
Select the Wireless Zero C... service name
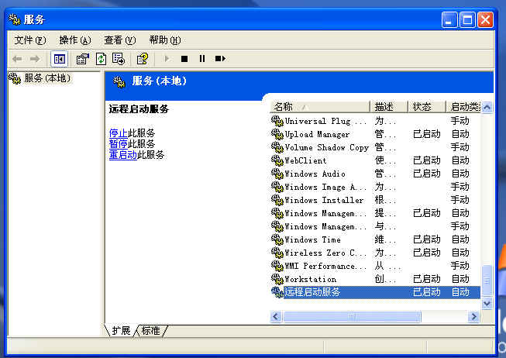point(325,253)
